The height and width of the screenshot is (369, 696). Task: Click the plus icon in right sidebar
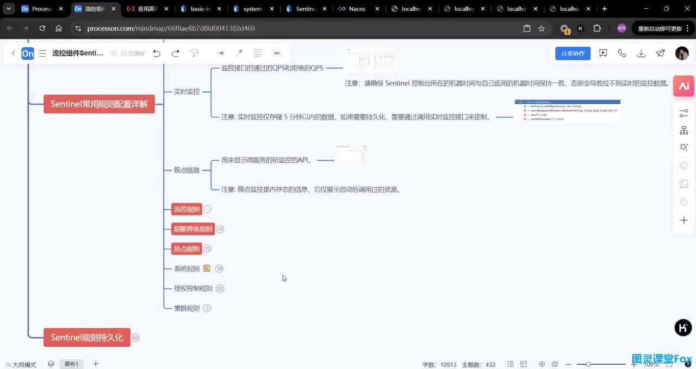684,220
